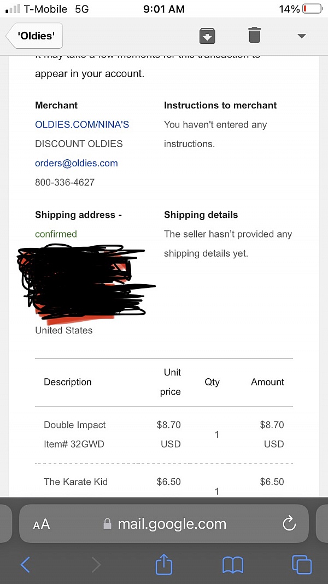Screen dimensions: 328x584
Task: Show all open Safari tabs
Action: pos(301,564)
